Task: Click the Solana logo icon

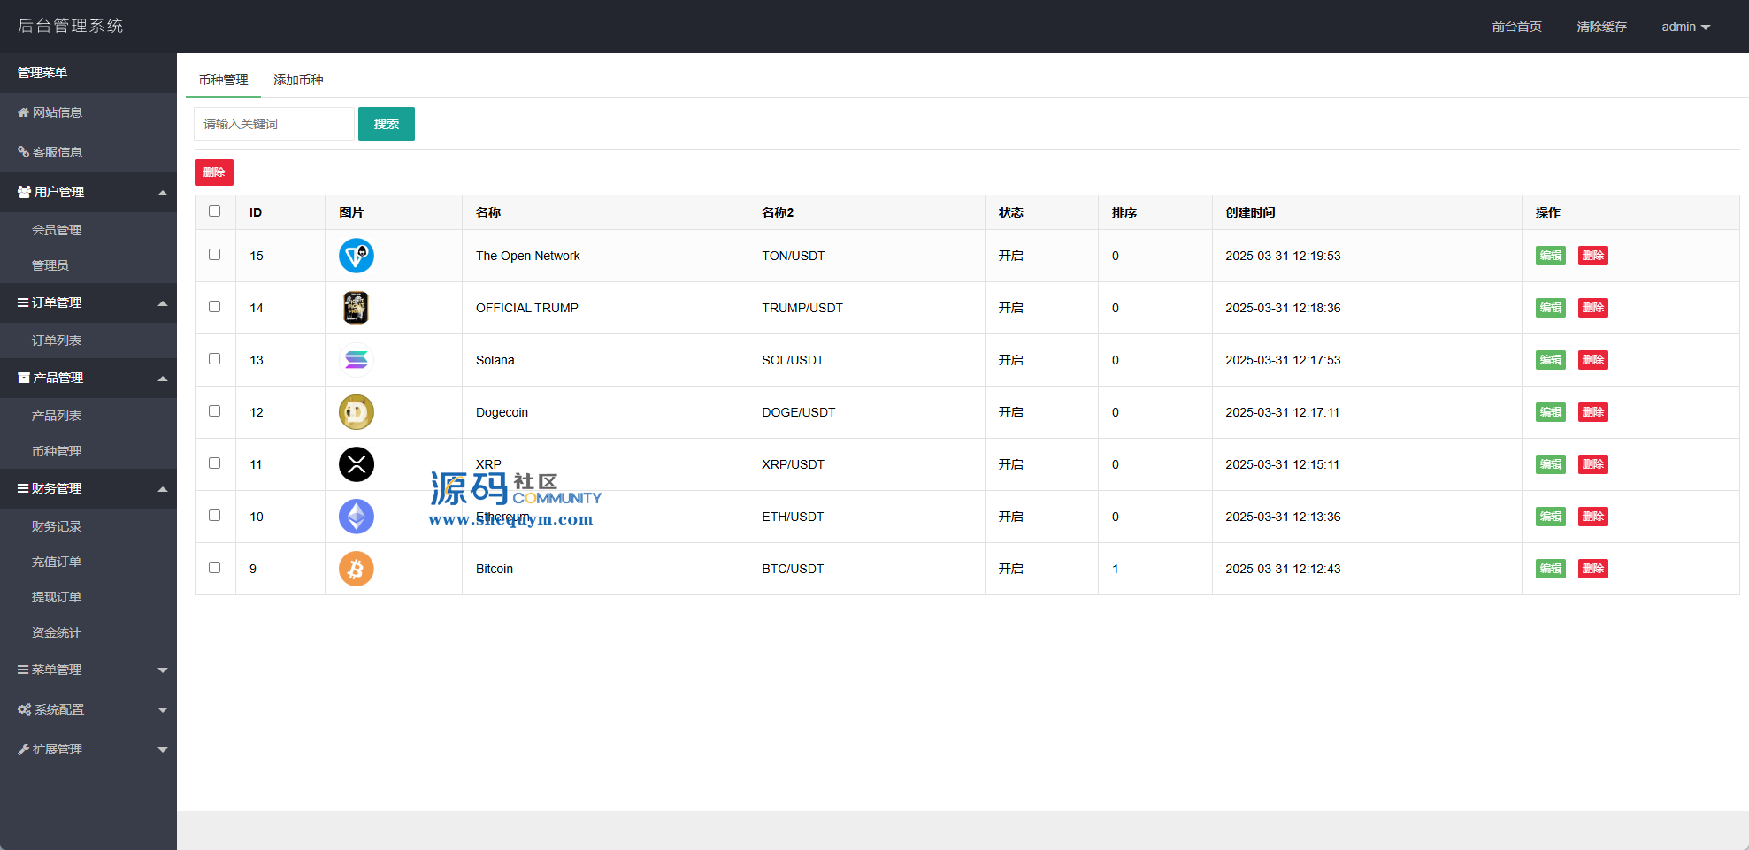Action: (x=356, y=360)
